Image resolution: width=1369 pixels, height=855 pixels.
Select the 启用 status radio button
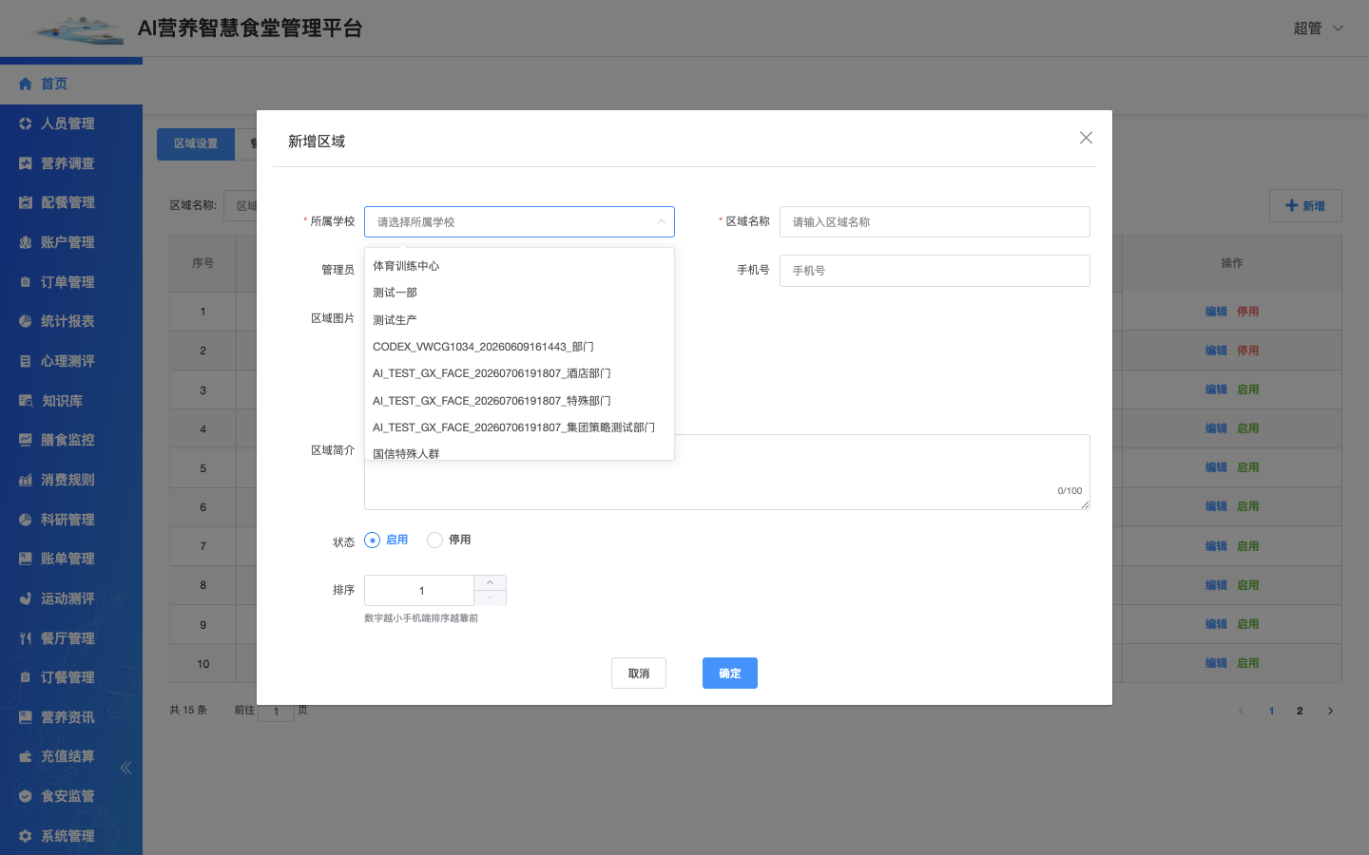tap(372, 540)
